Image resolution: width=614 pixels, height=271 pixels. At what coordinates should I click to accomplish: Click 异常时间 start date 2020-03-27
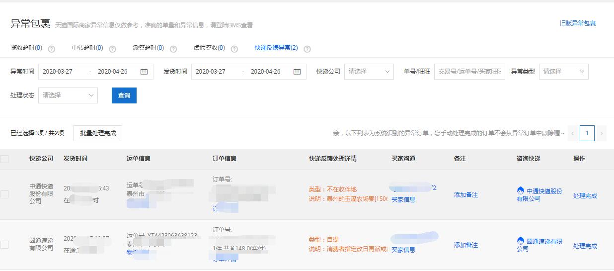[x=58, y=72]
